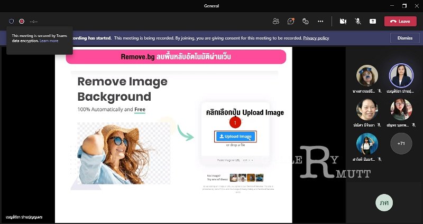Click the presenter name label at bottom-left

click(24, 217)
